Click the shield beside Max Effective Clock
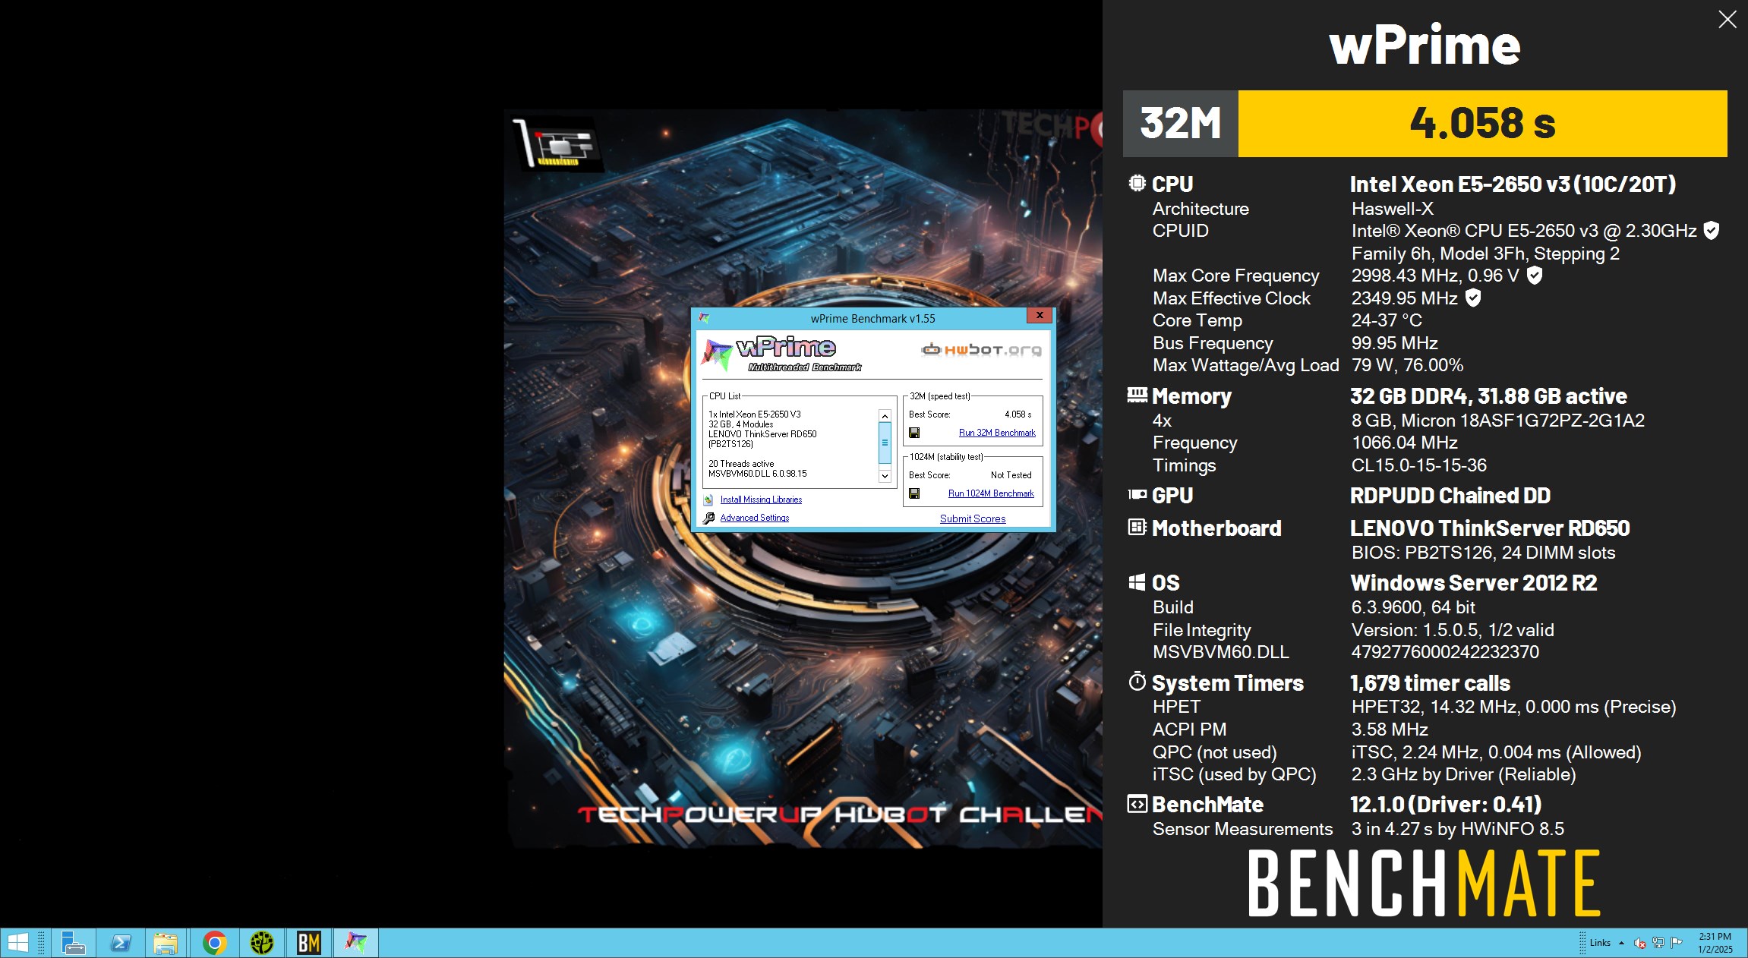 point(1473,298)
